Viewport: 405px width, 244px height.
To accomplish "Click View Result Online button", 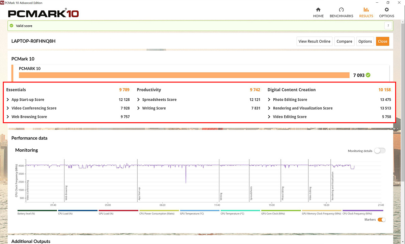I will click(x=314, y=41).
